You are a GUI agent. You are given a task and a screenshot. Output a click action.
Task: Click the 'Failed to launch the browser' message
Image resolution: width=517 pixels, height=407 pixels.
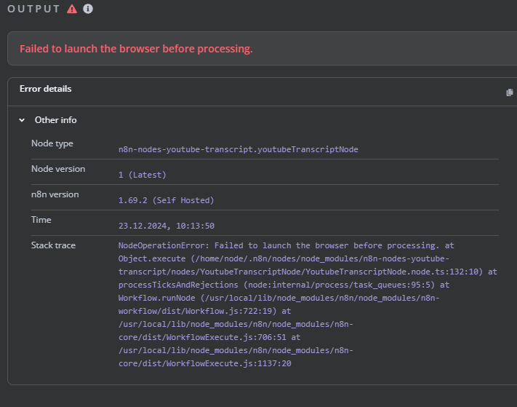pyautogui.click(x=136, y=49)
